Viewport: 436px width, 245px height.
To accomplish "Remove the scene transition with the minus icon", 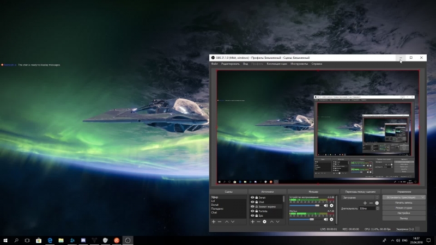I will coord(371,203).
